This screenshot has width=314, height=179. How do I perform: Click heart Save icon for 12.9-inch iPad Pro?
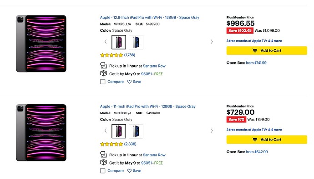click(x=129, y=82)
